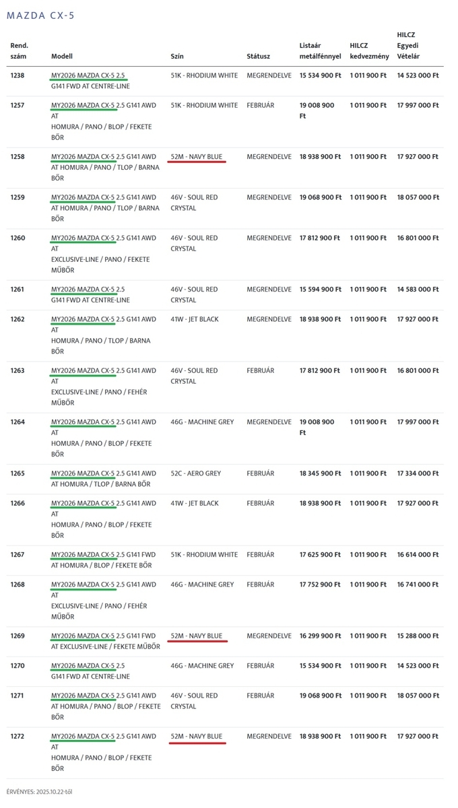Open model link in row 1270
458x808 pixels.
point(88,665)
